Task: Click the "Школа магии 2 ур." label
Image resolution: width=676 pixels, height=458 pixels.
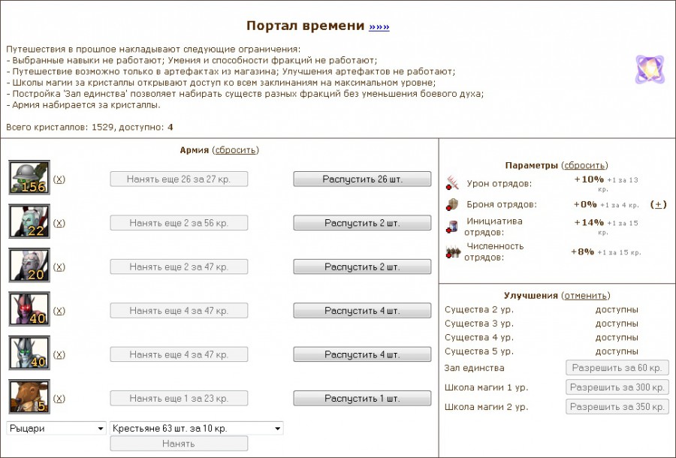Action: point(486,407)
